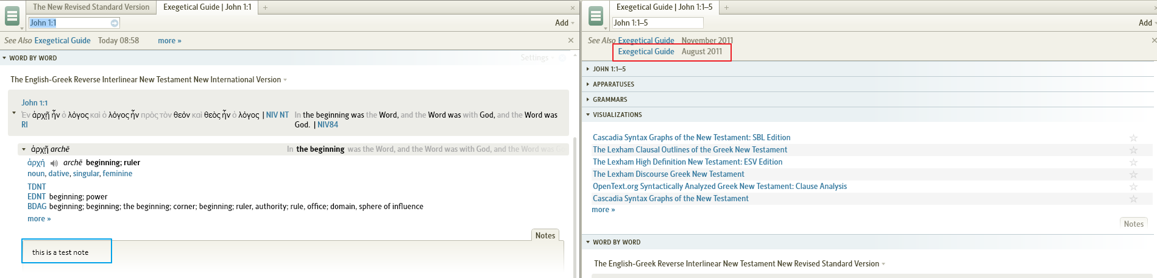Click John 1:1 verse reference link

[35, 103]
